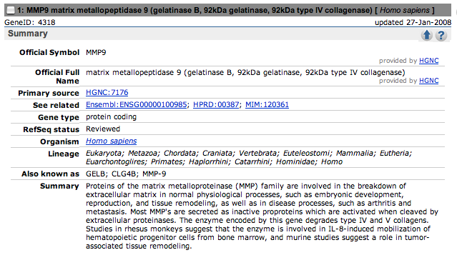Click the protein coding gene type value
This screenshot has width=457, height=260.
111,117
